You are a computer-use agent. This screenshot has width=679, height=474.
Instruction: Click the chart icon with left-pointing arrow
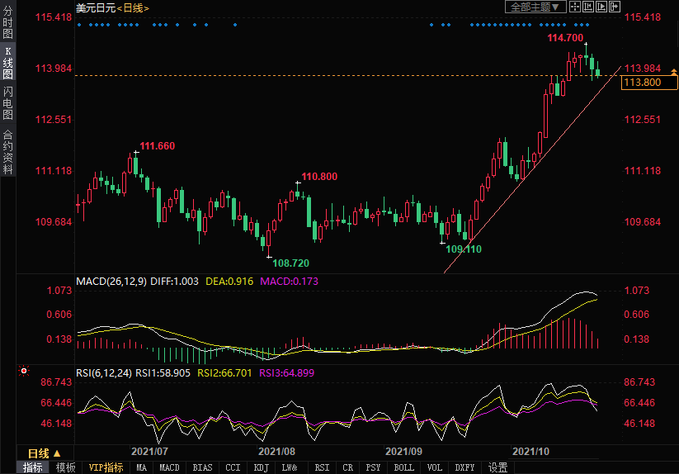tap(587, 7)
